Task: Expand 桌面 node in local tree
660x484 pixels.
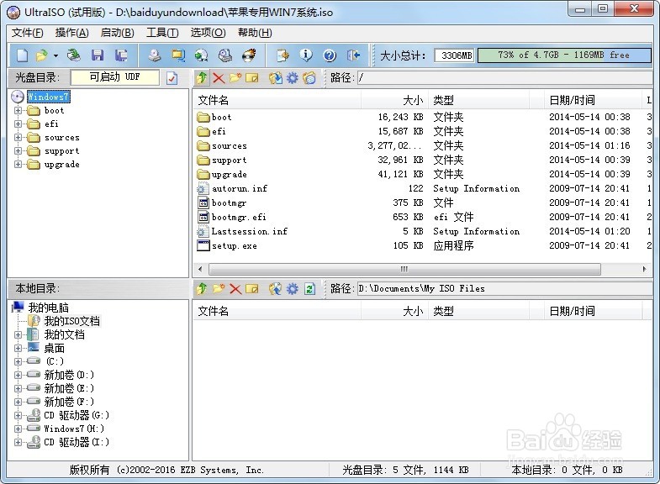Action: 18,348
